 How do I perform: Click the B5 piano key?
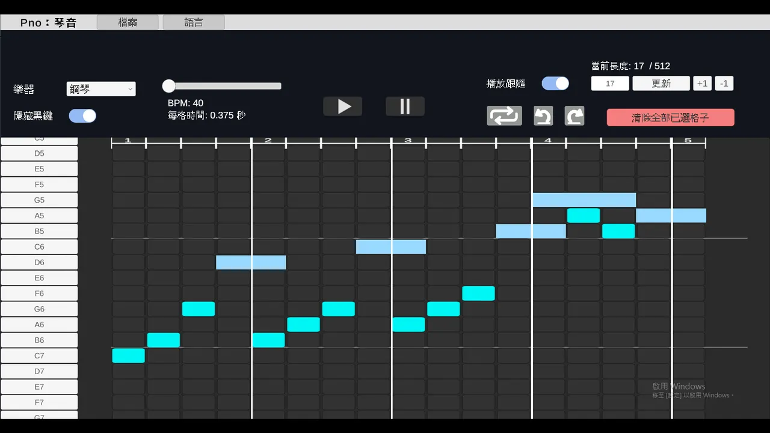tap(39, 232)
